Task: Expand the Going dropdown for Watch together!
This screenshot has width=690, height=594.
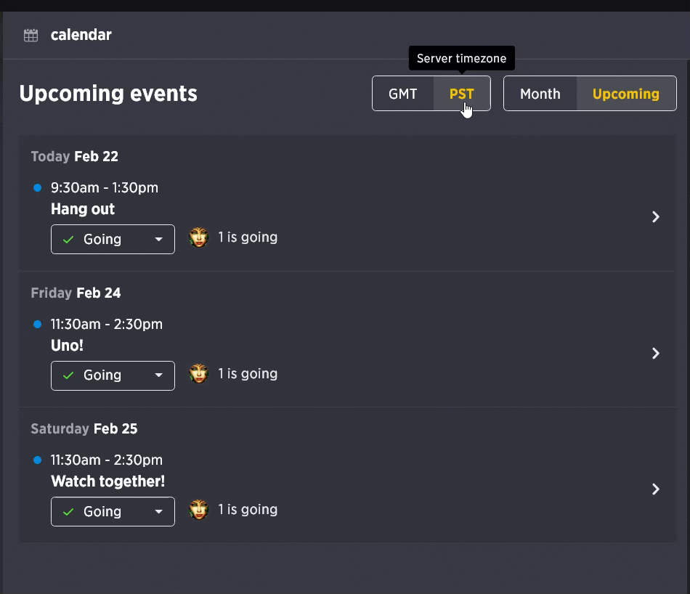Action: click(113, 511)
